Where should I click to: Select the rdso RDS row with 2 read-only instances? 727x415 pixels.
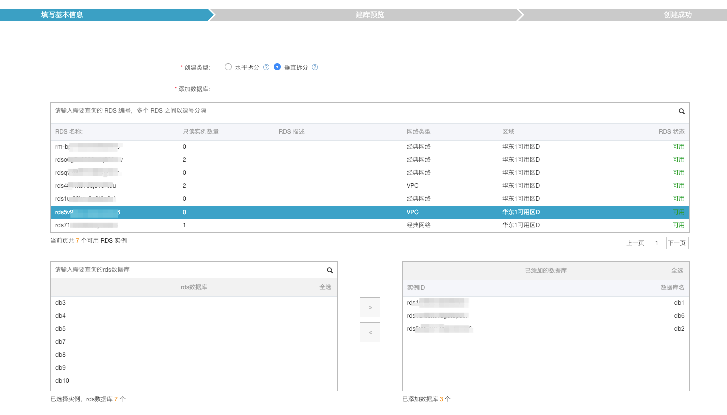370,160
